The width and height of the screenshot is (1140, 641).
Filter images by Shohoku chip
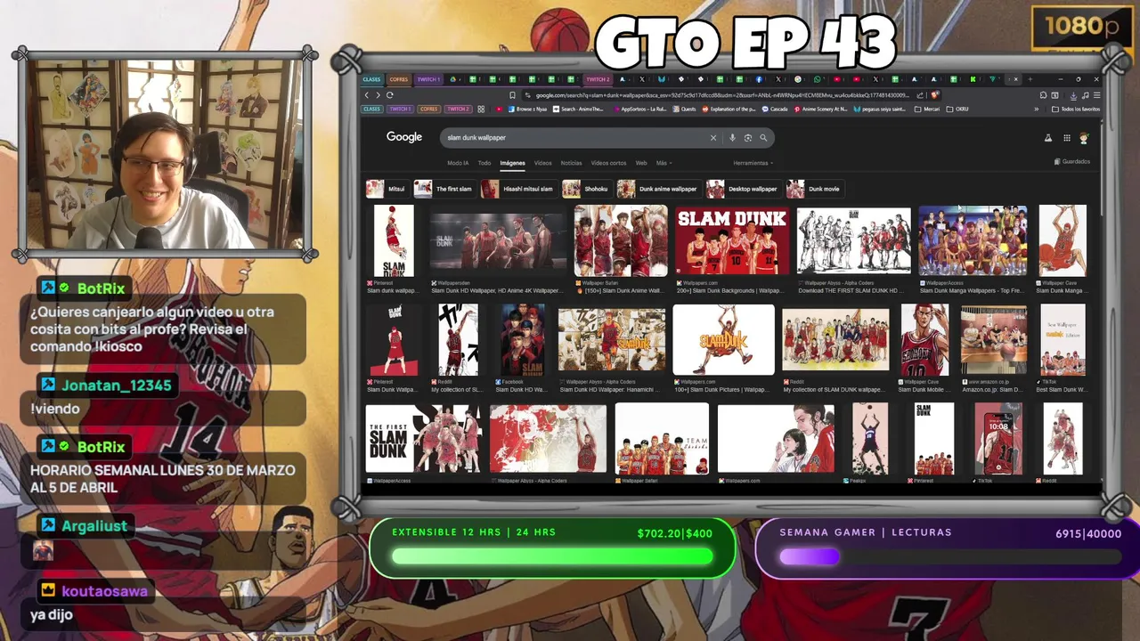[x=586, y=189]
